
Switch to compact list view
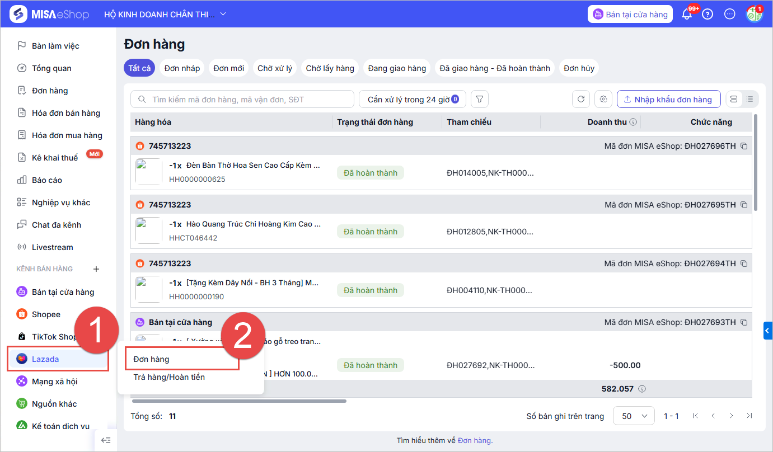coord(750,100)
